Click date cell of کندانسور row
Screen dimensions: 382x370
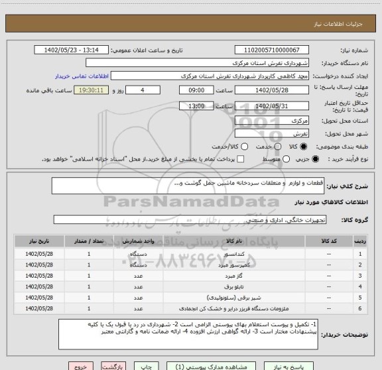click(39, 254)
